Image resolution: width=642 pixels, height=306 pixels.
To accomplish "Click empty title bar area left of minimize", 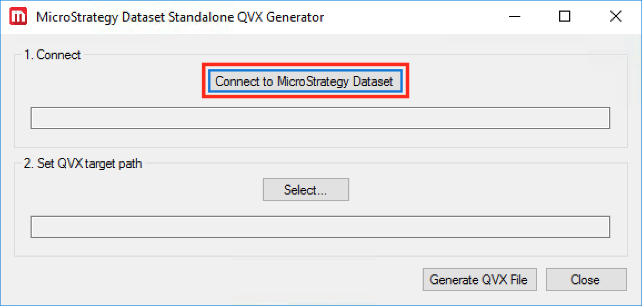I will click(417, 17).
